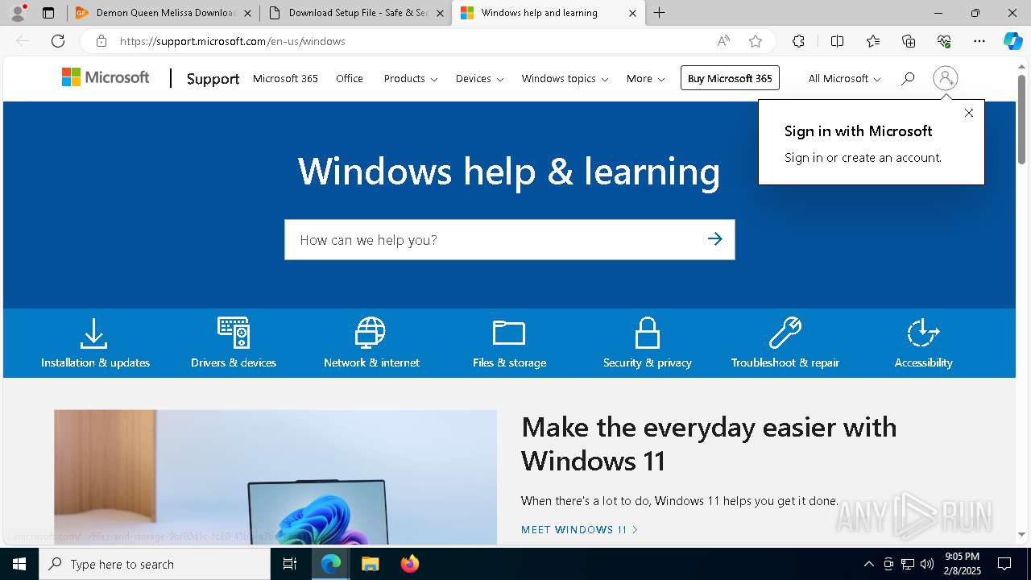Open the Microsoft 365 menu link
1031x580 pixels.
click(x=285, y=78)
